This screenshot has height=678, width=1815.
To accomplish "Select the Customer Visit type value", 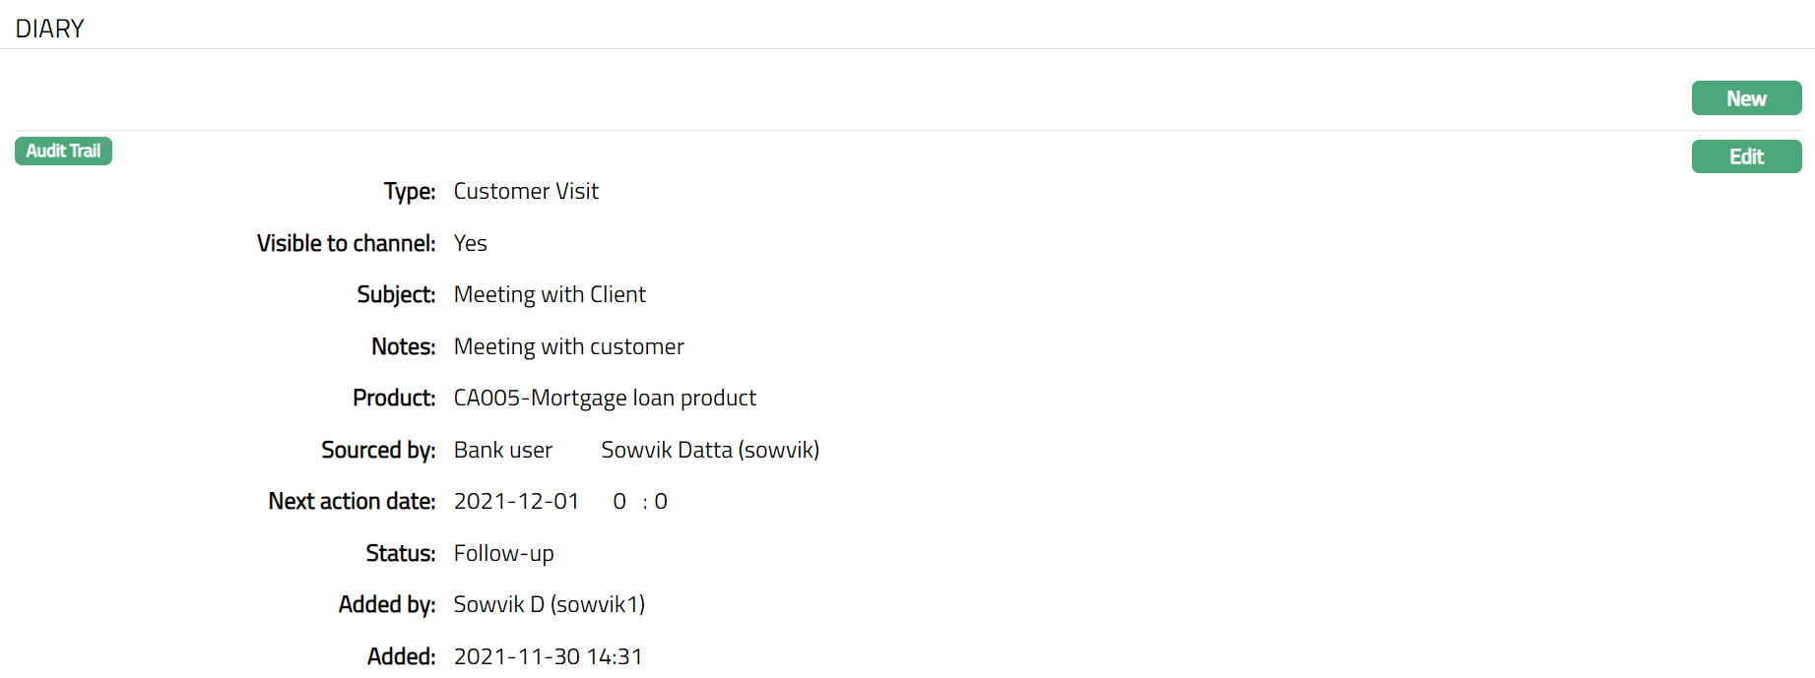I will click(526, 191).
